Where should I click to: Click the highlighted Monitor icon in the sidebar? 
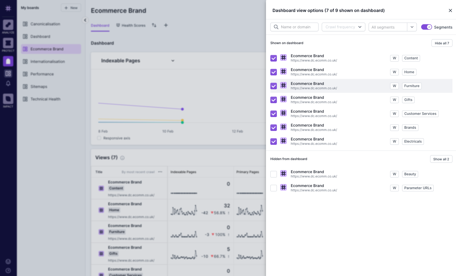click(x=8, y=61)
